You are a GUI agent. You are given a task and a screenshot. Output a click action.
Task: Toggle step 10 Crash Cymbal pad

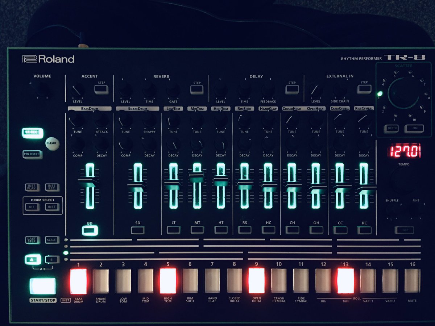point(279,281)
